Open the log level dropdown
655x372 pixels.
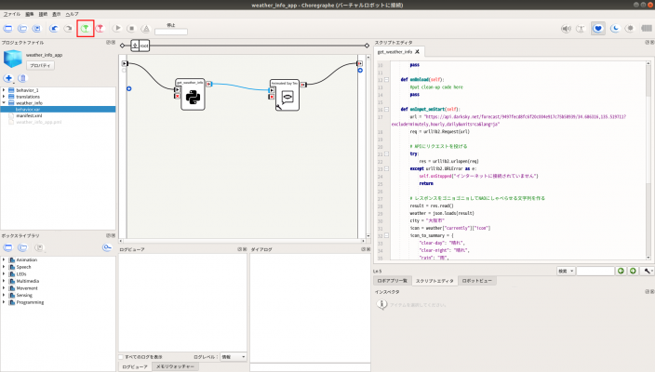click(233, 356)
